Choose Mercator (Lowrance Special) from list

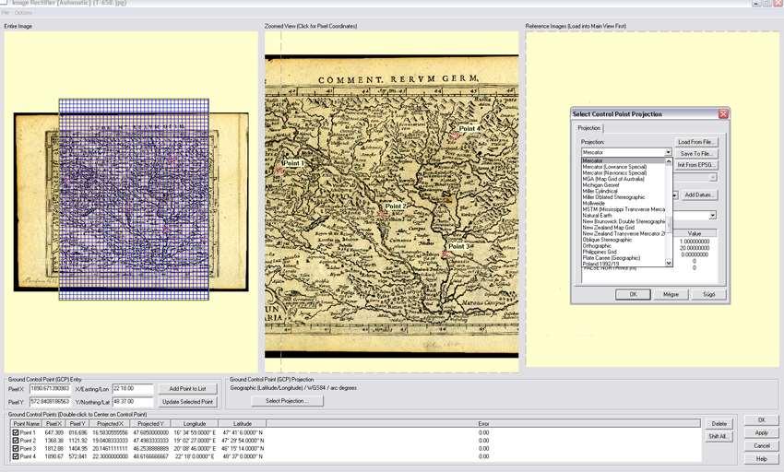(614, 167)
